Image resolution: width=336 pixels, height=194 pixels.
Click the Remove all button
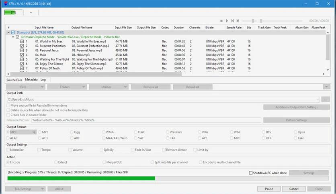(151, 87)
